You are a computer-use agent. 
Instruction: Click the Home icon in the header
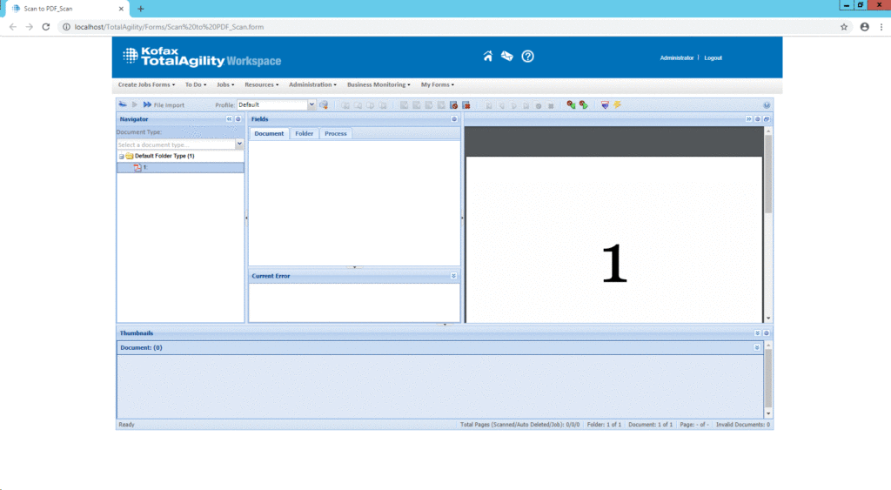coord(488,57)
